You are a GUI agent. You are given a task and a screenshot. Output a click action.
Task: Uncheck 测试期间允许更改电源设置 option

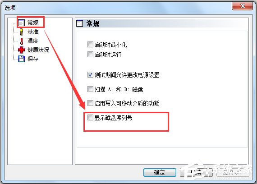(90, 75)
